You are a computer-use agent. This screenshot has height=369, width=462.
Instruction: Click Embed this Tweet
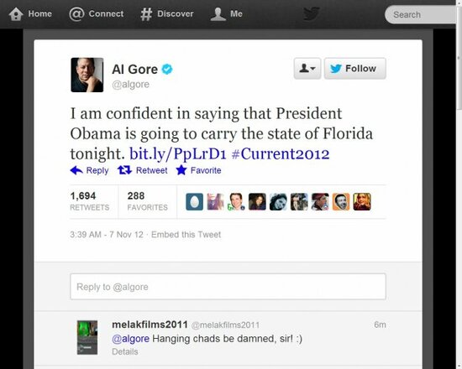click(186, 235)
